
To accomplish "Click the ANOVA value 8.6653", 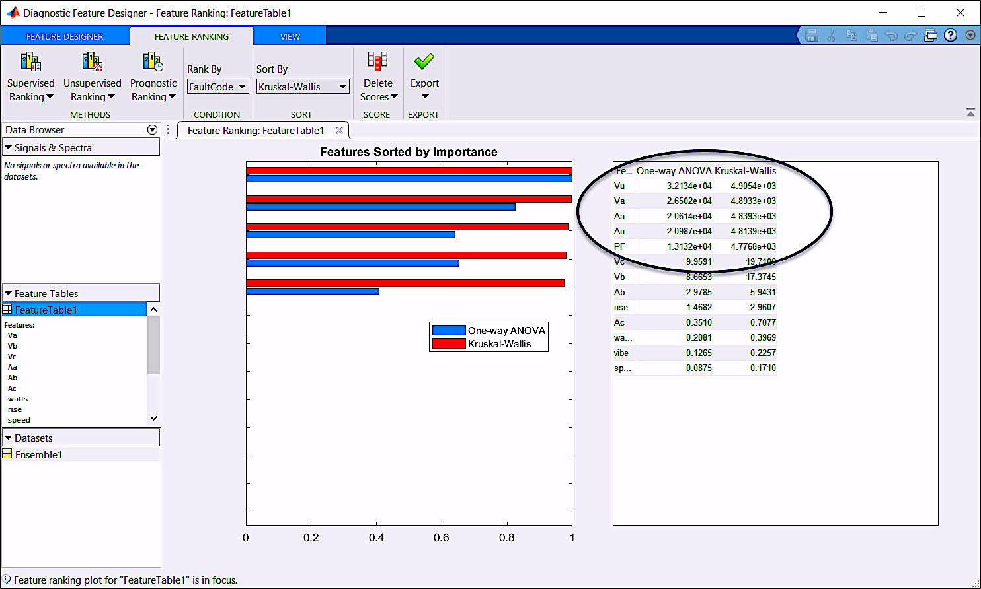I will tap(699, 277).
